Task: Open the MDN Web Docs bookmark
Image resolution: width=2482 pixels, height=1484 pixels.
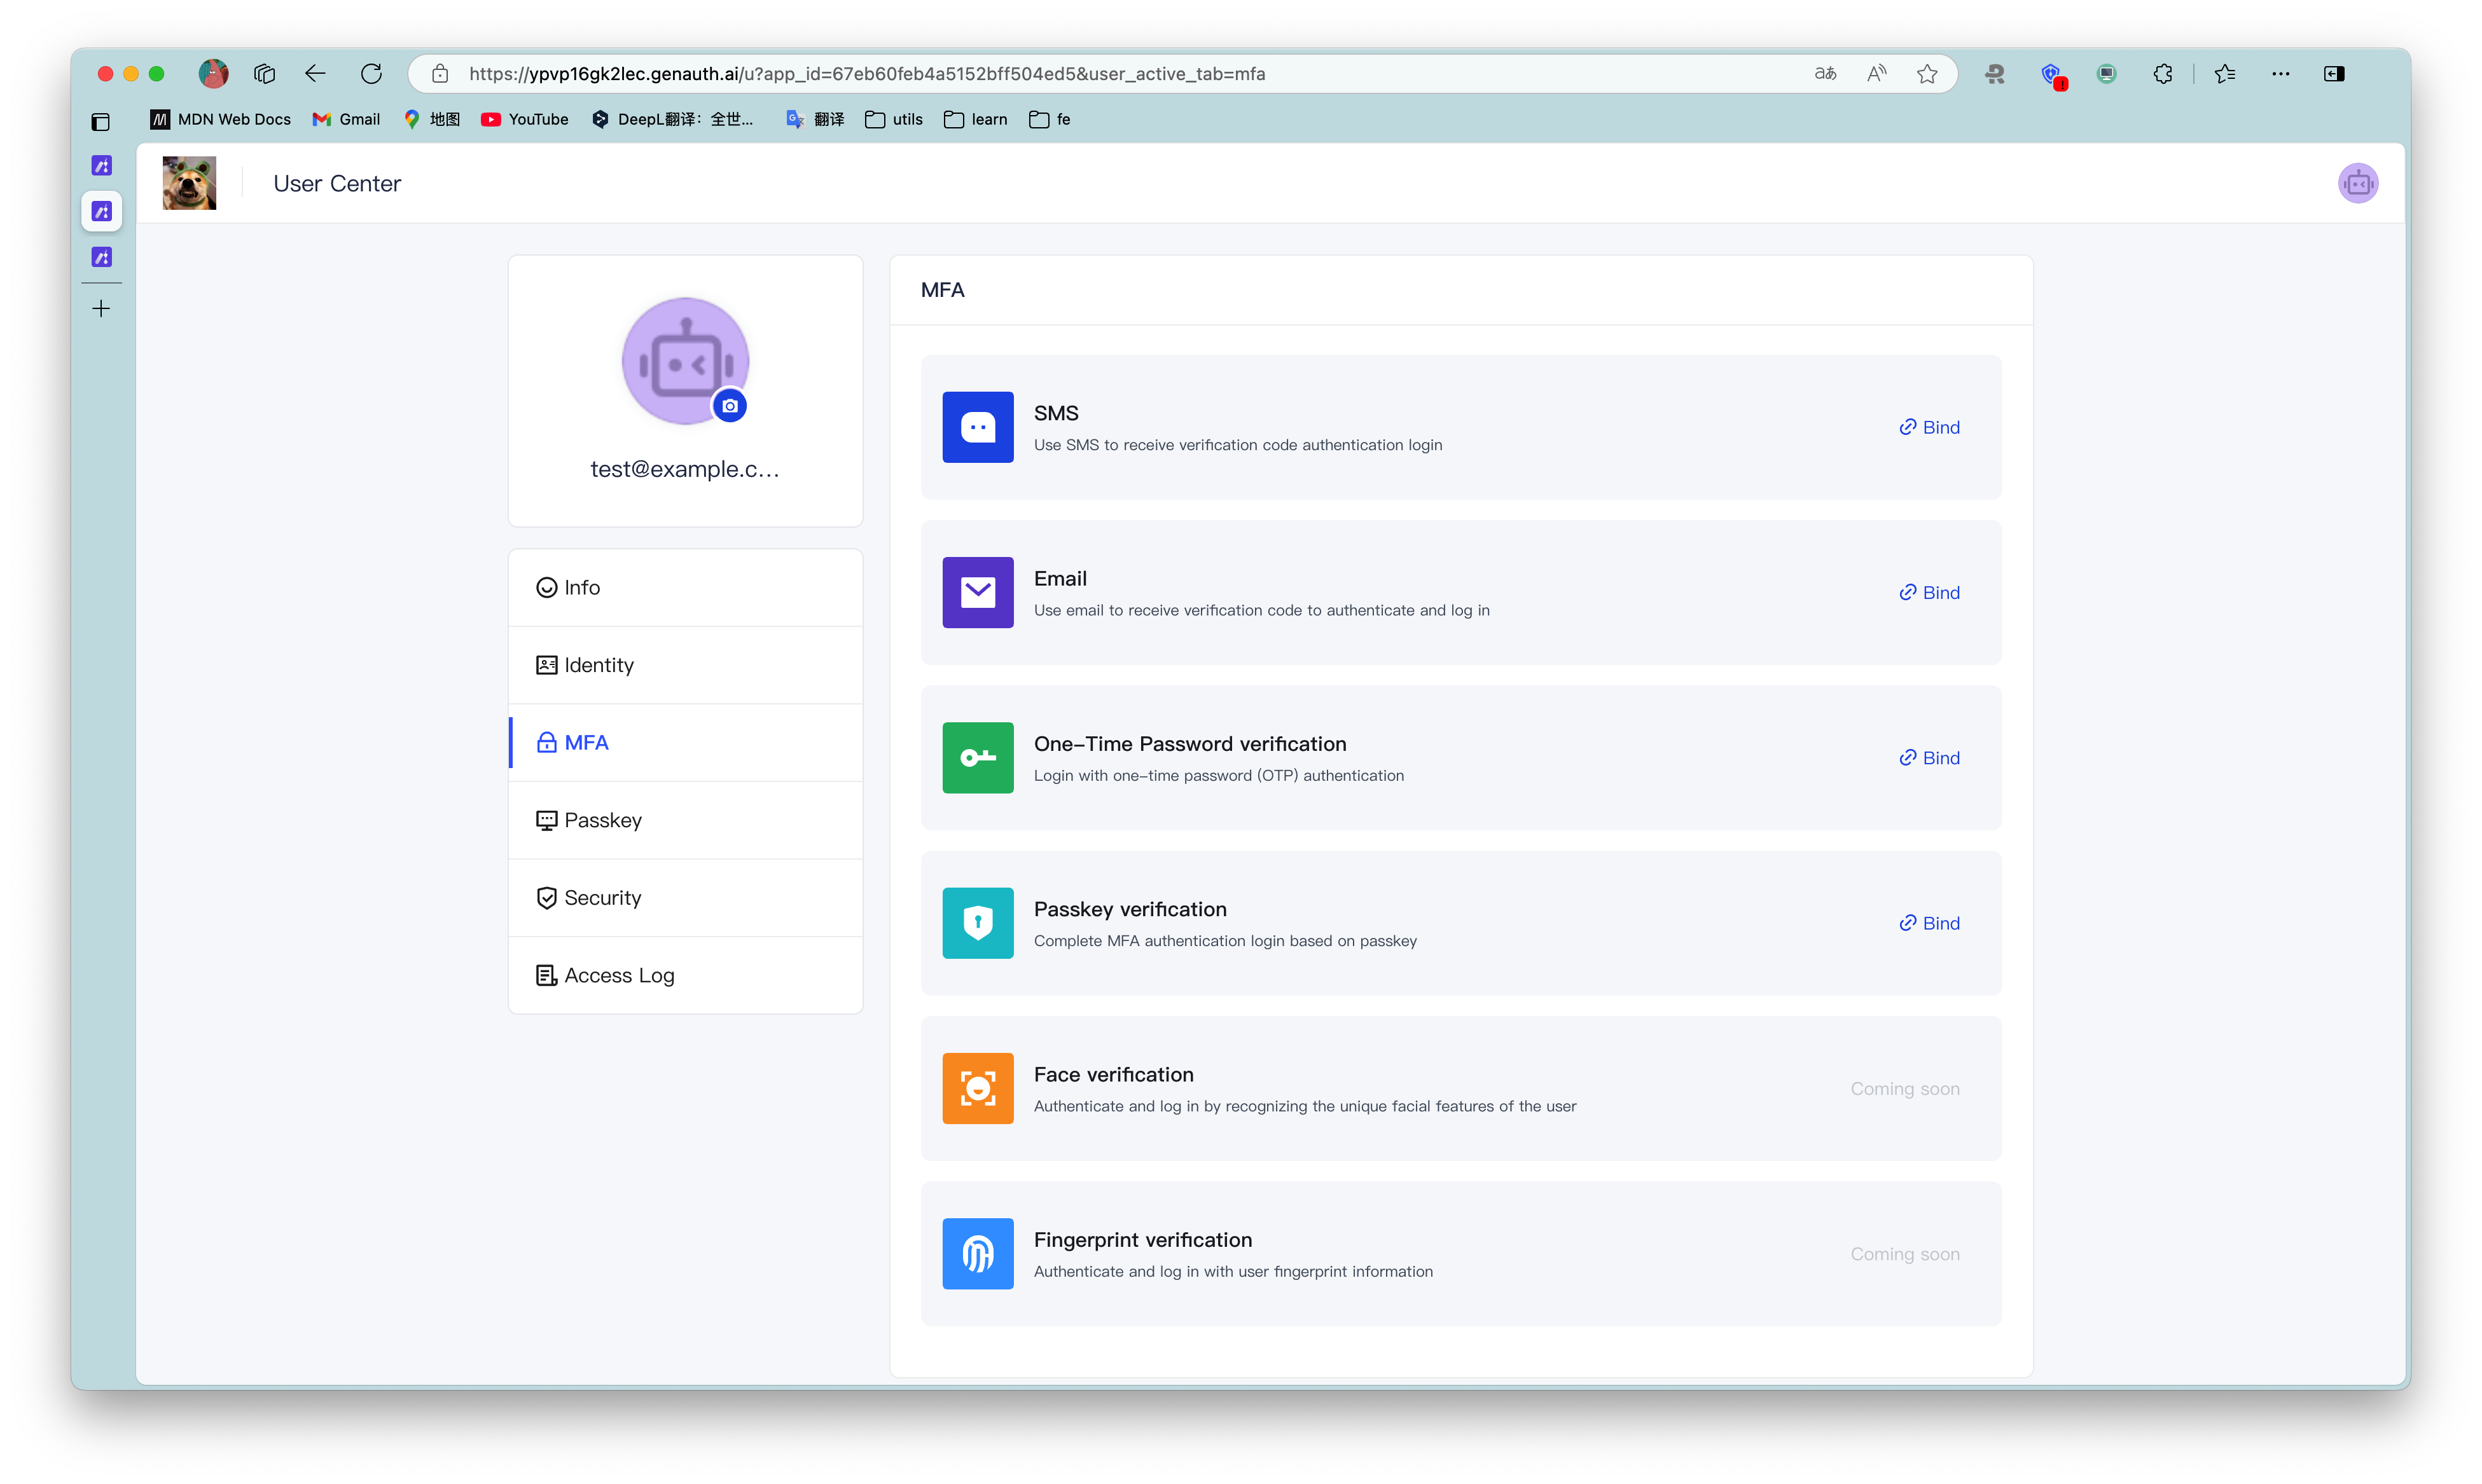Action: pos(220,119)
